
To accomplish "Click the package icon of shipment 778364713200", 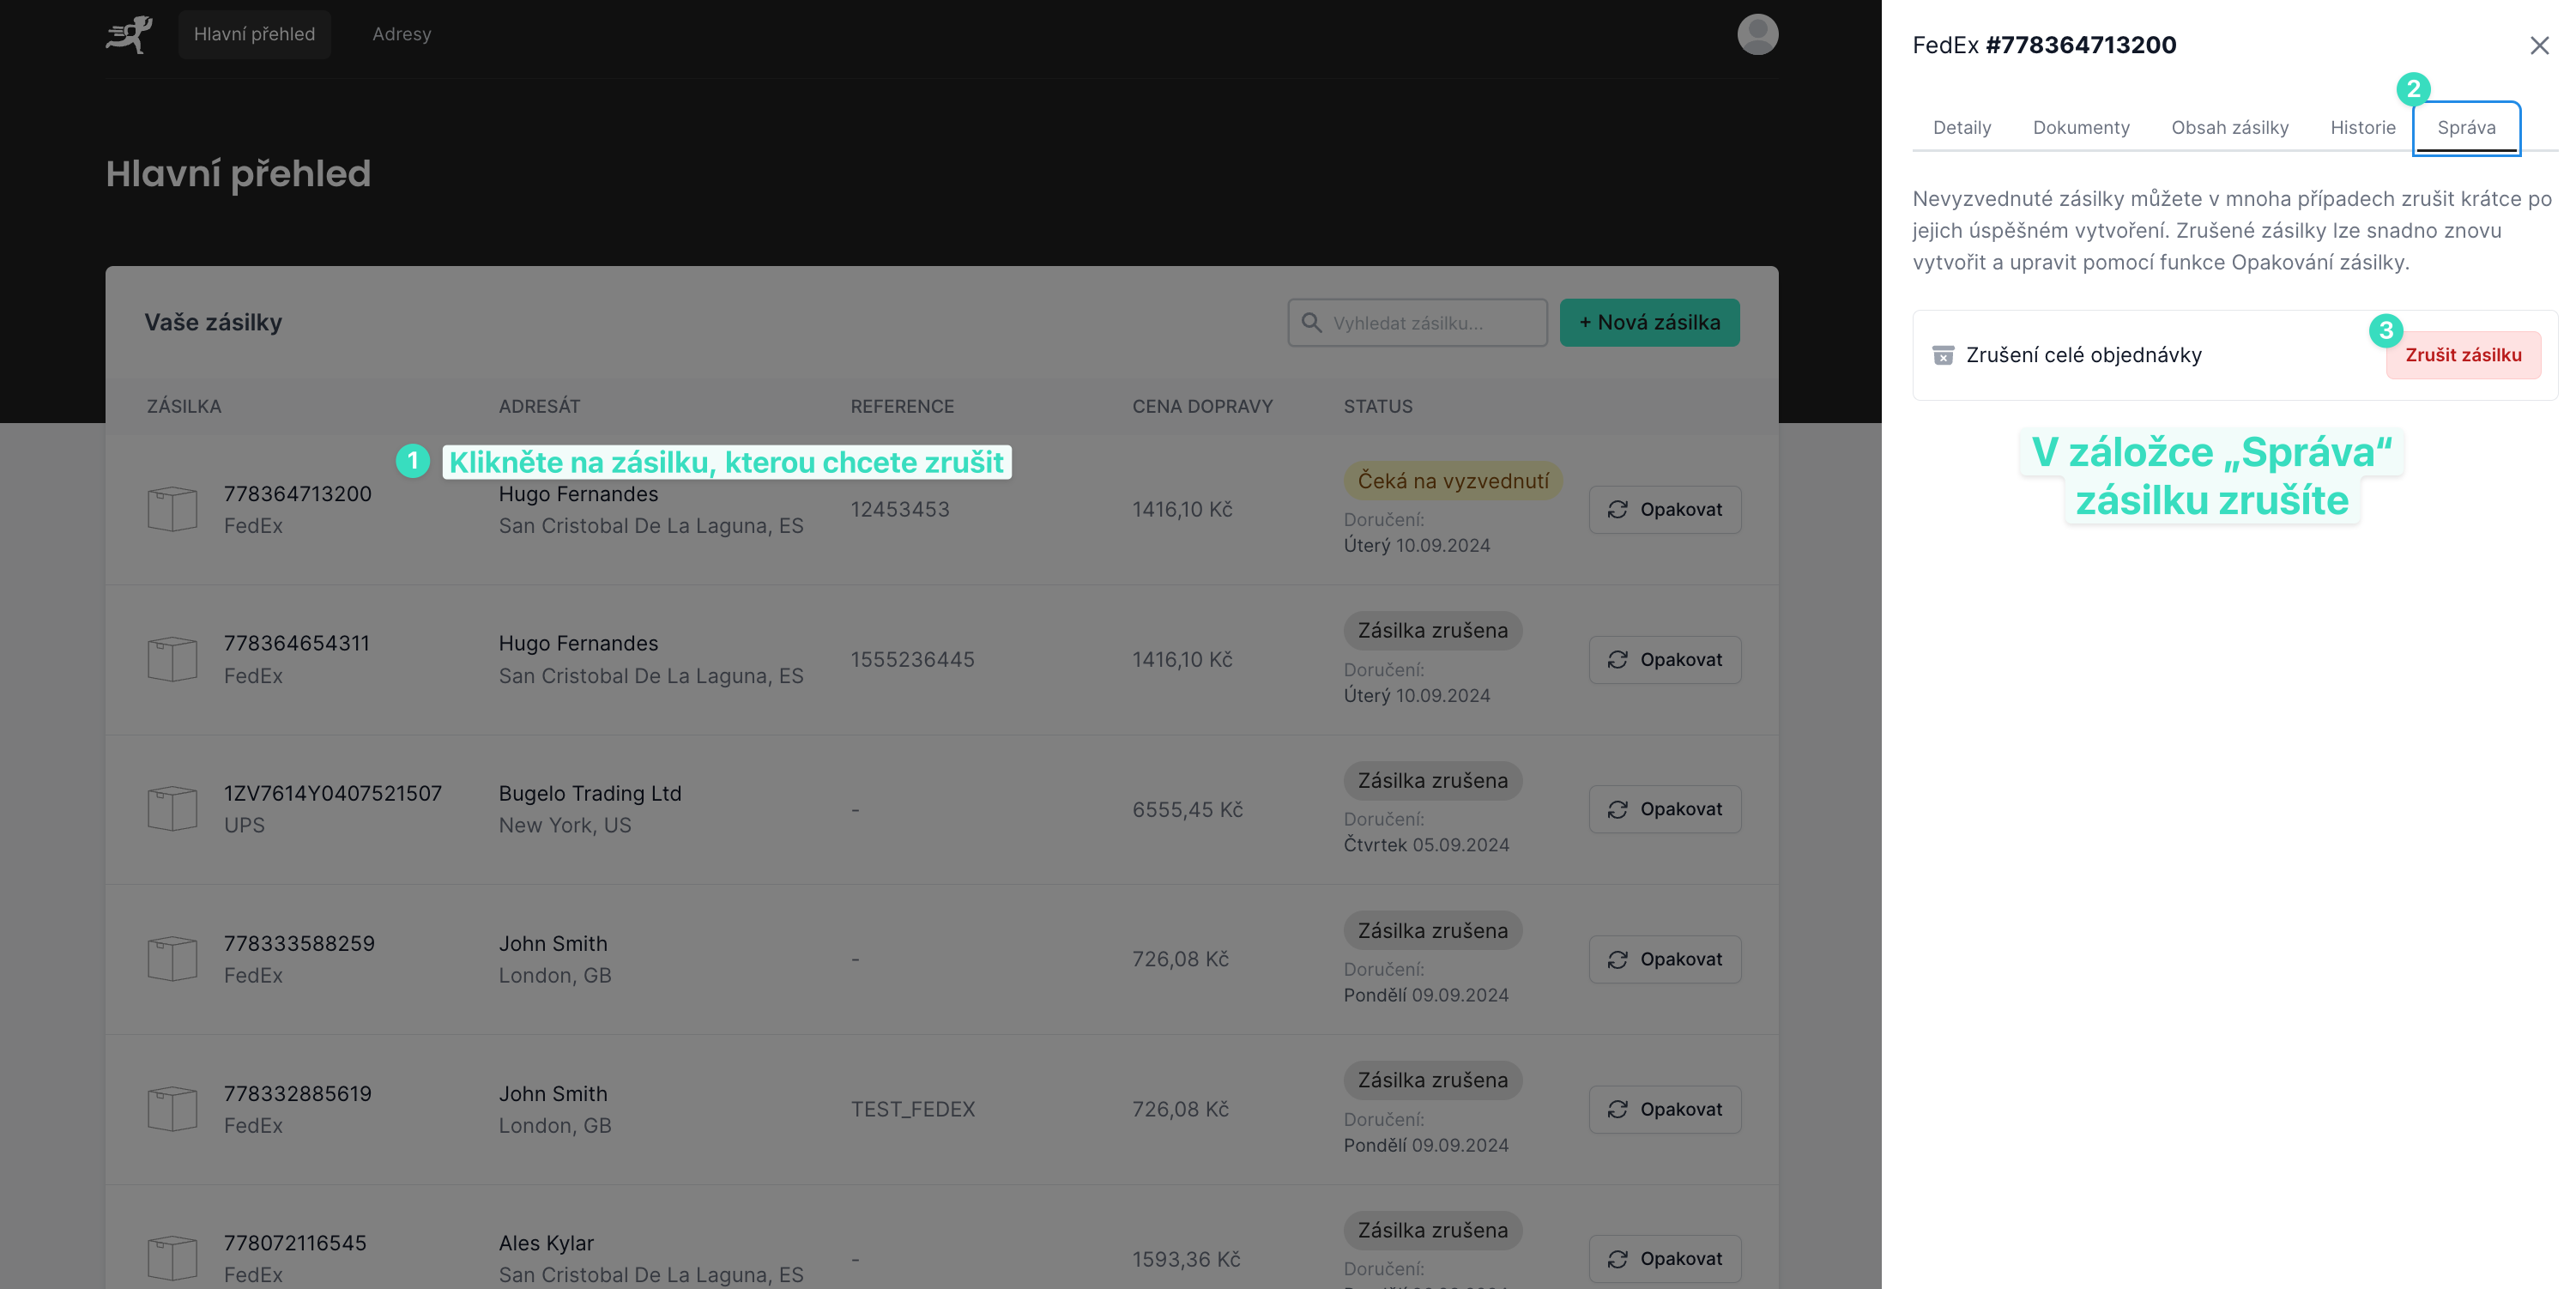I will coord(172,509).
